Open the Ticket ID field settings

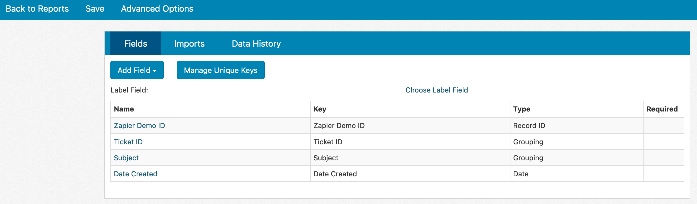pos(128,142)
